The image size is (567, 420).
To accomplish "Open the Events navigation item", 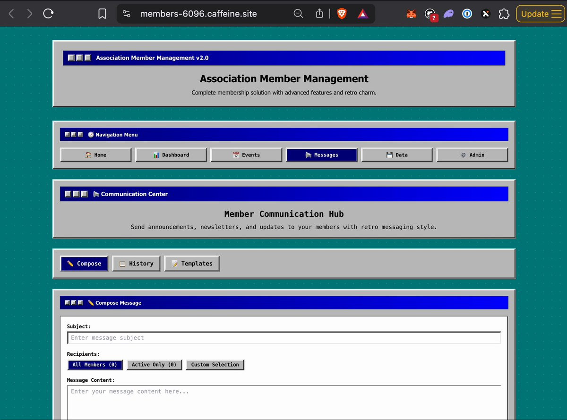I will (x=246, y=155).
